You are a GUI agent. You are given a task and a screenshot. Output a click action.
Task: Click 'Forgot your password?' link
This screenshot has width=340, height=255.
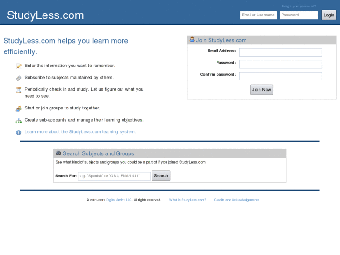click(299, 6)
